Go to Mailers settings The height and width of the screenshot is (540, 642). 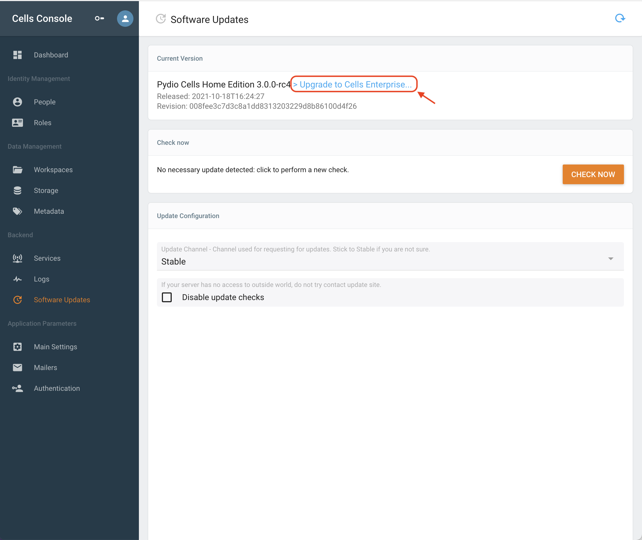click(45, 368)
